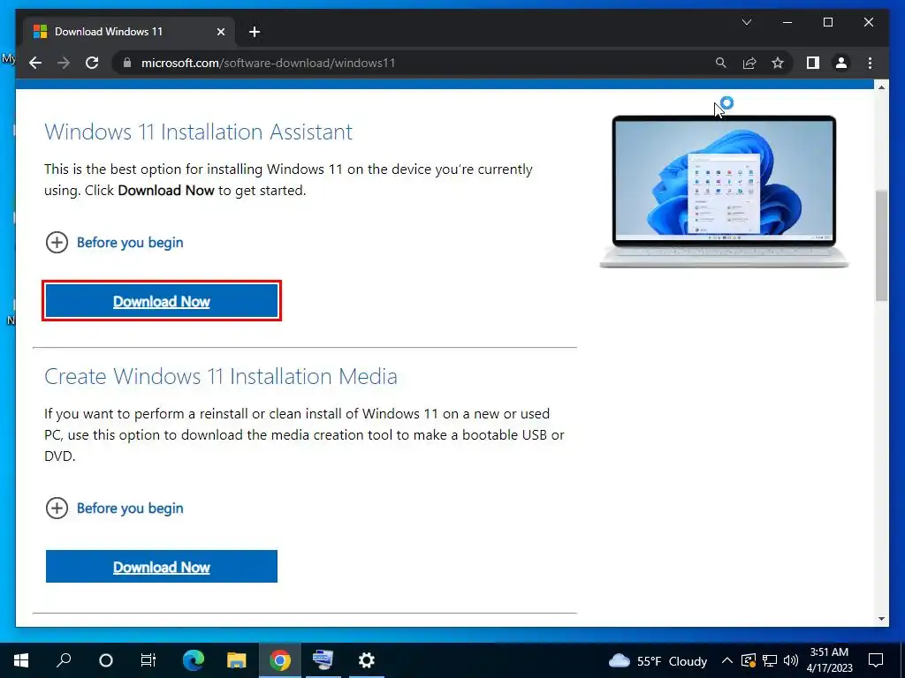Open the Chrome profile menu

tap(841, 63)
